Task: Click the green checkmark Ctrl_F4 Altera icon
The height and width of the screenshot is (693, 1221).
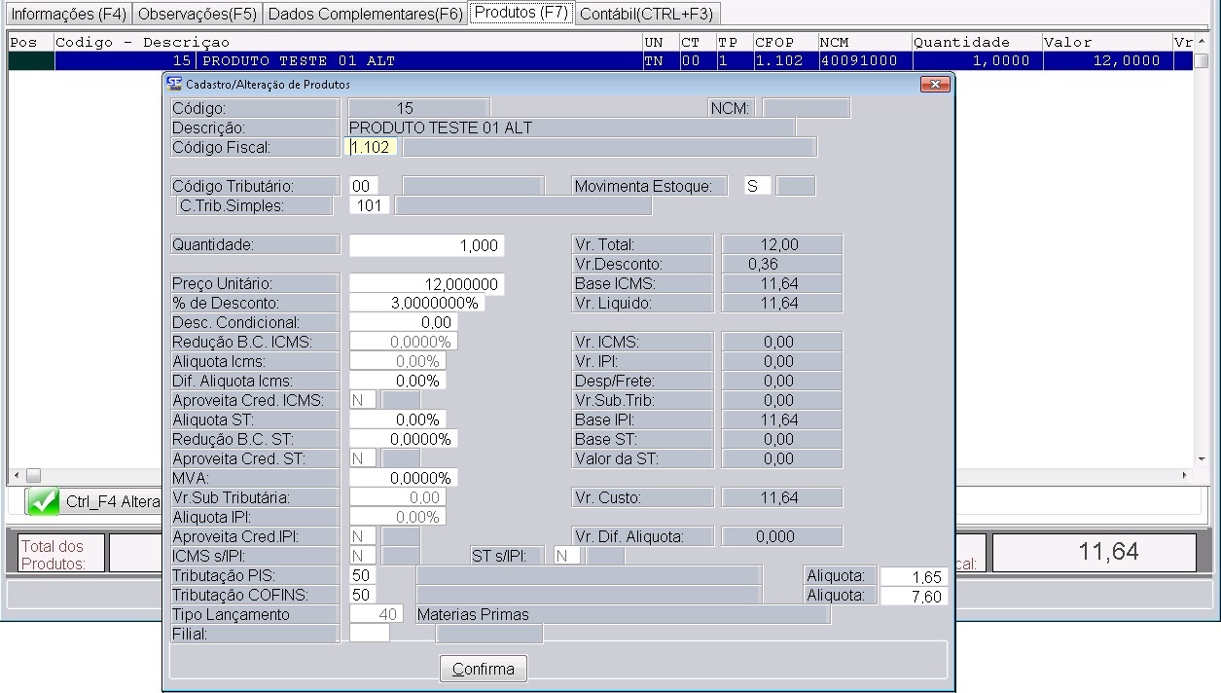Action: [x=44, y=502]
